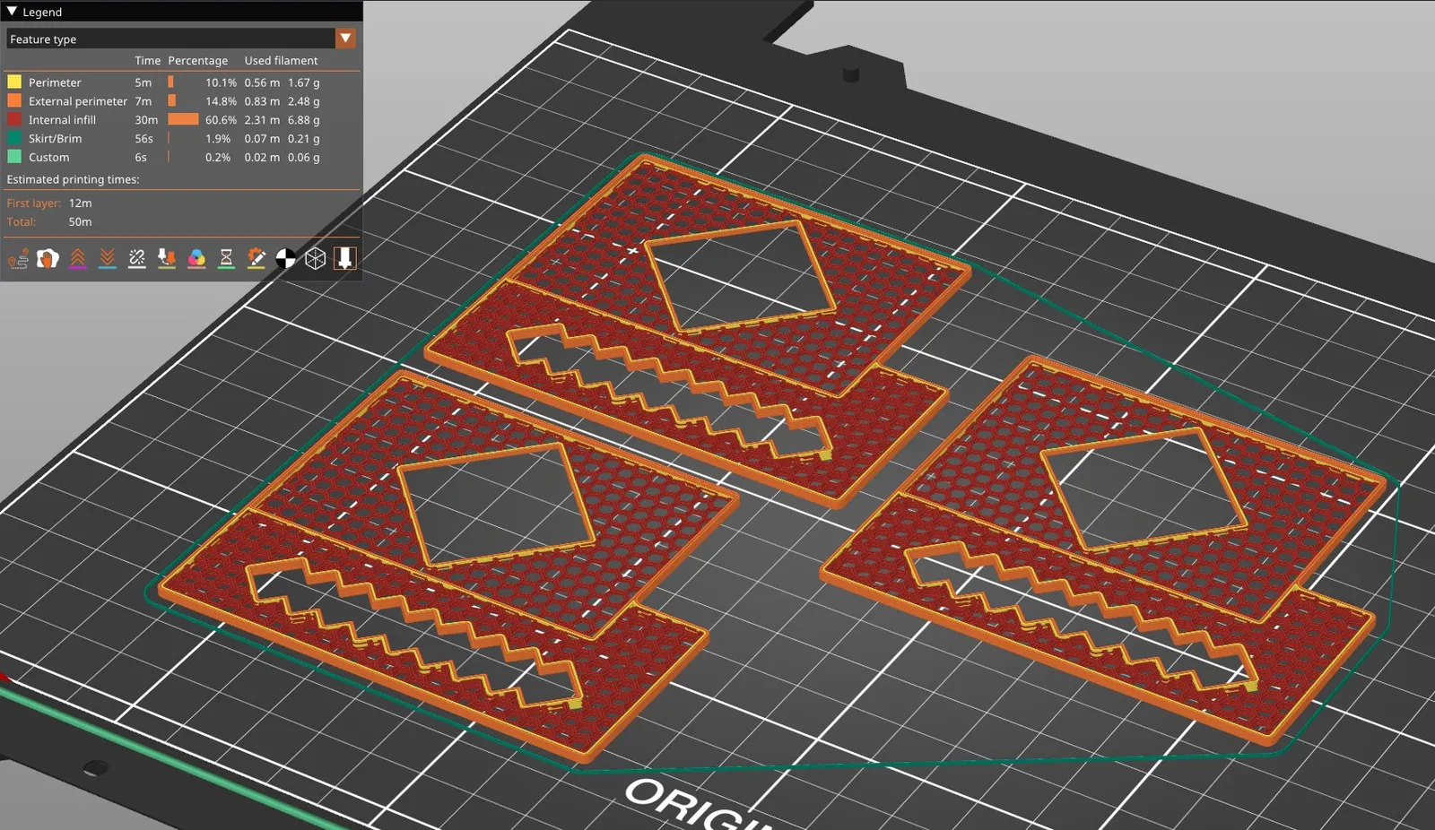Screen dimensions: 1435x830
Task: Toggle center of gravity marker icon
Action: 285,259
